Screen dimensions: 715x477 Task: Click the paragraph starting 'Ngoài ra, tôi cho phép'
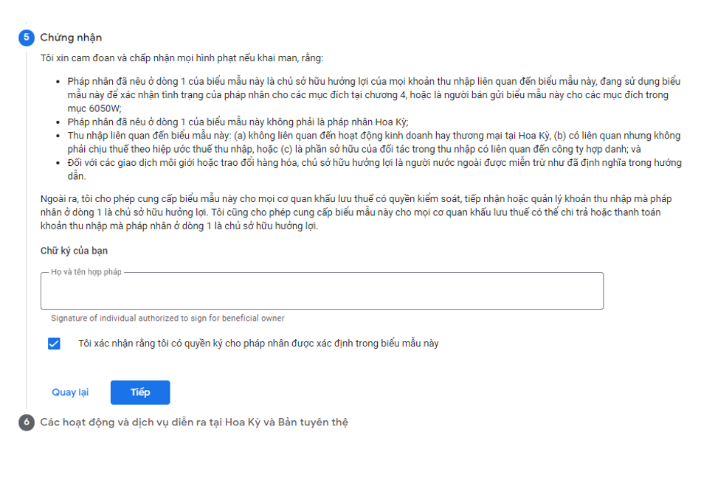click(354, 200)
